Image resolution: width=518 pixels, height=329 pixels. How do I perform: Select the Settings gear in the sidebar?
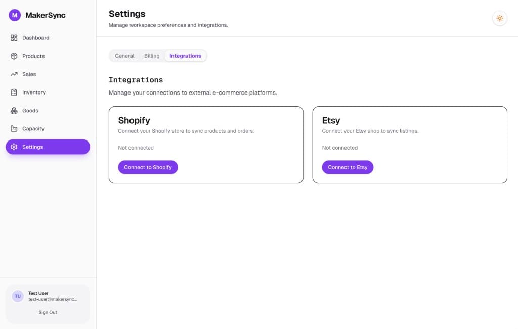14,147
